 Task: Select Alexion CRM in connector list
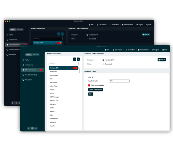coord(54,101)
